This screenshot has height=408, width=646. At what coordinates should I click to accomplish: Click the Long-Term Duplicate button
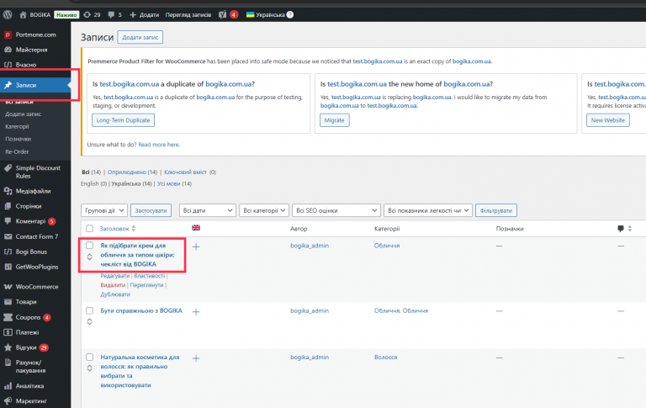[x=123, y=120]
